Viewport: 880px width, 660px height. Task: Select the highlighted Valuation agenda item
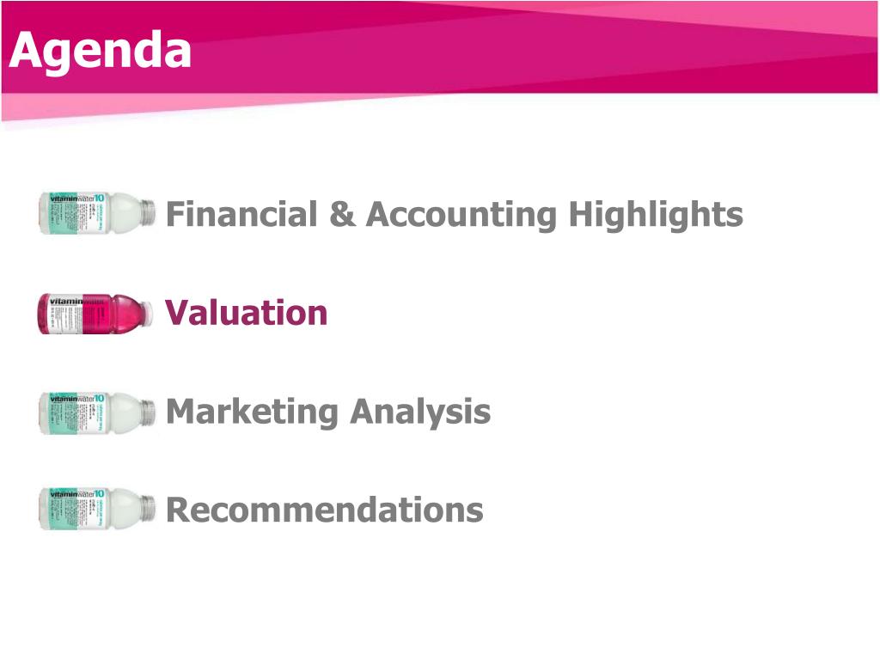tap(247, 313)
